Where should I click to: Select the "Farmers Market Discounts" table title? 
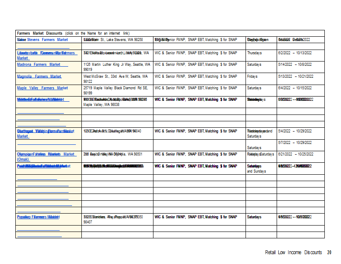(x=40, y=33)
